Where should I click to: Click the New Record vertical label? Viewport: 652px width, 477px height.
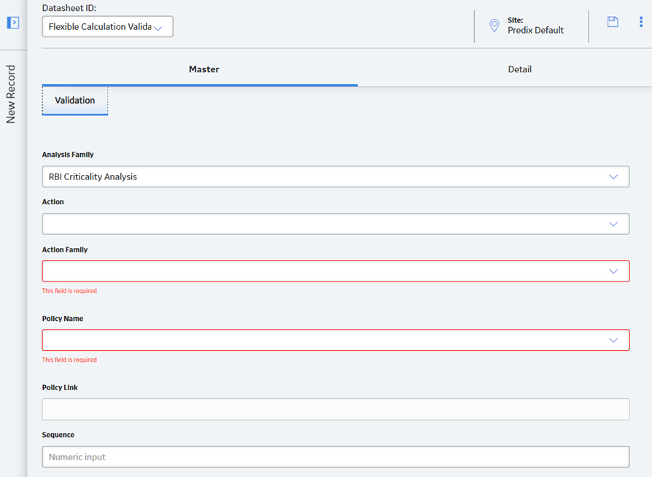tap(10, 94)
